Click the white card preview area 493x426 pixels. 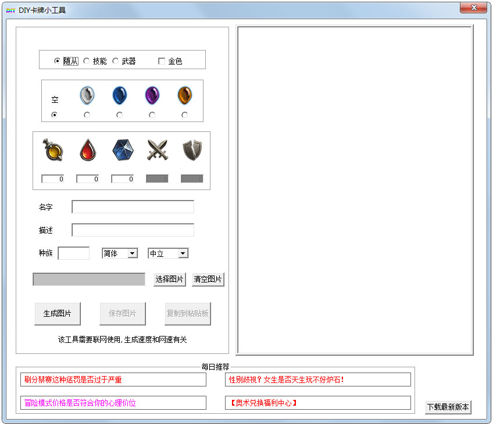click(x=355, y=190)
